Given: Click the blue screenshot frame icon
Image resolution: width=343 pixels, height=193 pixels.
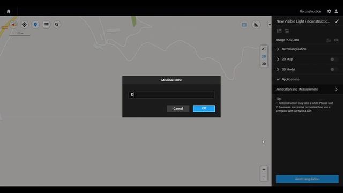Looking at the screenshot, I should (x=244, y=25).
